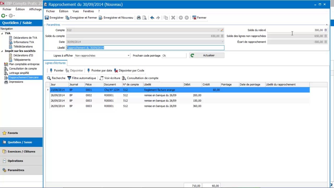Screen dimensions: 334x188
Task: Open the Fenêtres menu
Action: coord(88,11)
